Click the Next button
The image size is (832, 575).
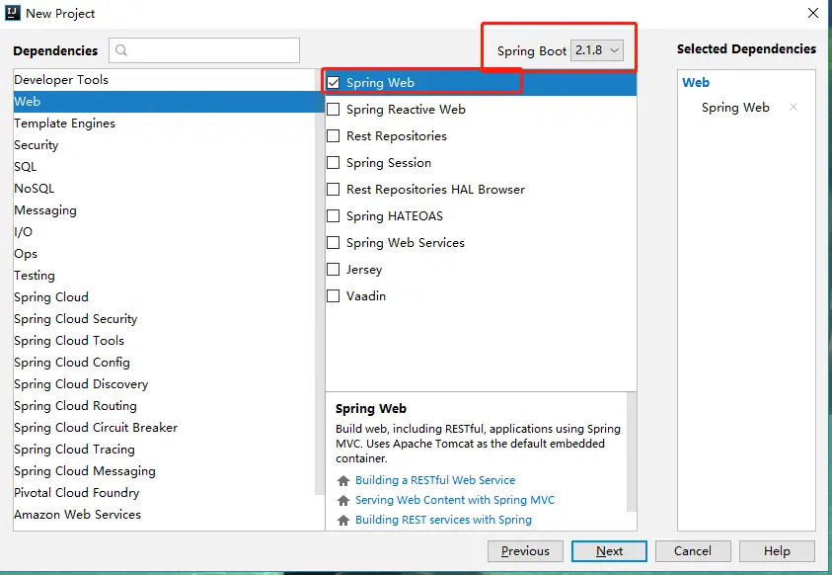609,551
